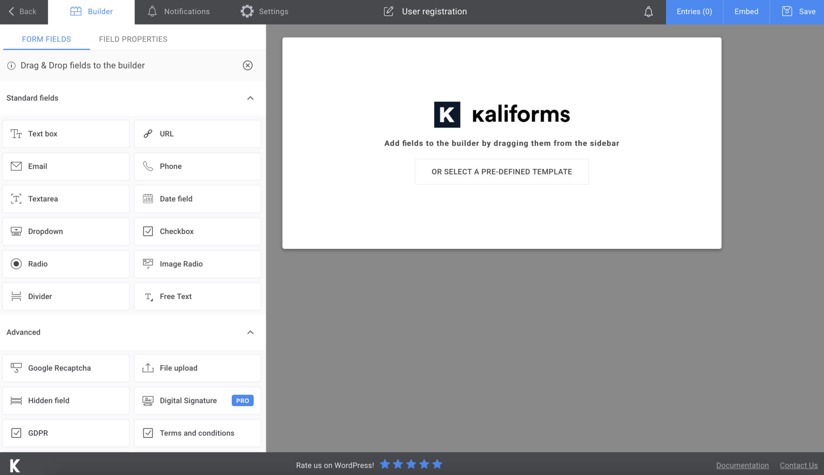
Task: Collapse the Advanced section
Action: pyautogui.click(x=251, y=332)
